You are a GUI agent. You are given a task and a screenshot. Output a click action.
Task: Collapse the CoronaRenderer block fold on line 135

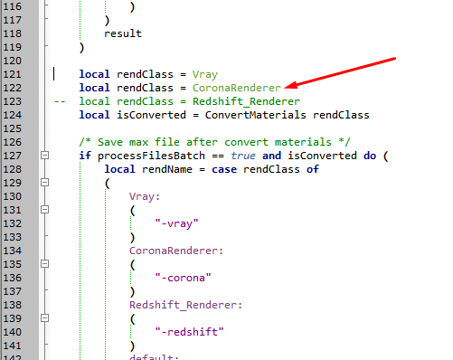[x=44, y=264]
